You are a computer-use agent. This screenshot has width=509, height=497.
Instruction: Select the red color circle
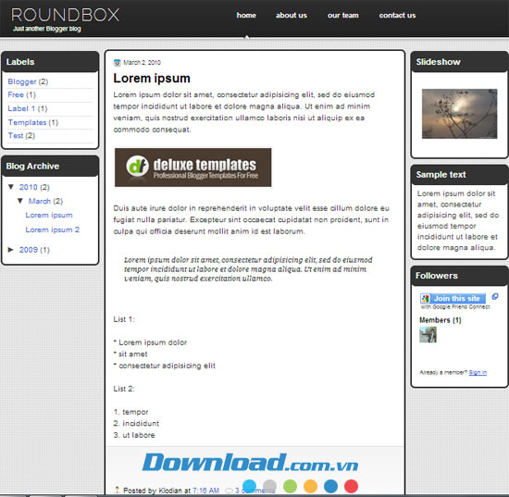351,486
